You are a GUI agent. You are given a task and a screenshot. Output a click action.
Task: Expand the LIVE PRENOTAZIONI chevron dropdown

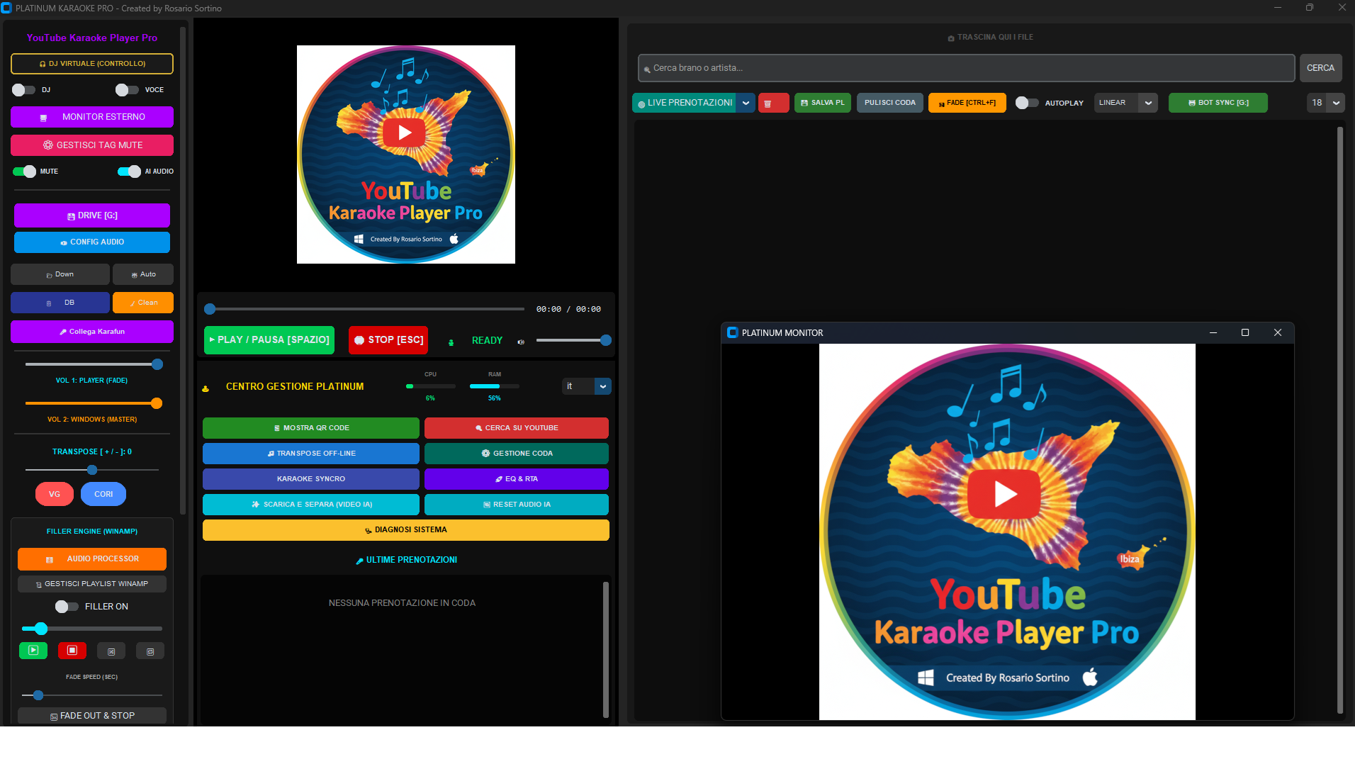coord(746,103)
